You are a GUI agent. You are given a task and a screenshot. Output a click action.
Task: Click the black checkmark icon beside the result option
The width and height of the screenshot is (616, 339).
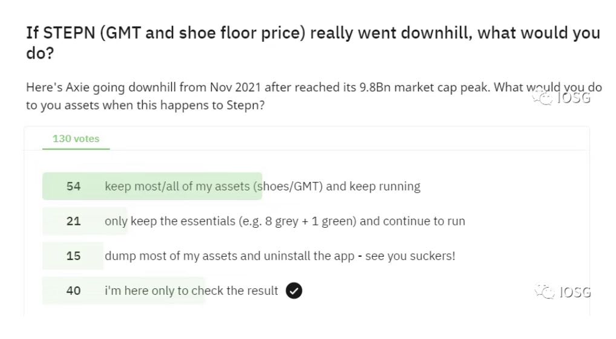294,291
